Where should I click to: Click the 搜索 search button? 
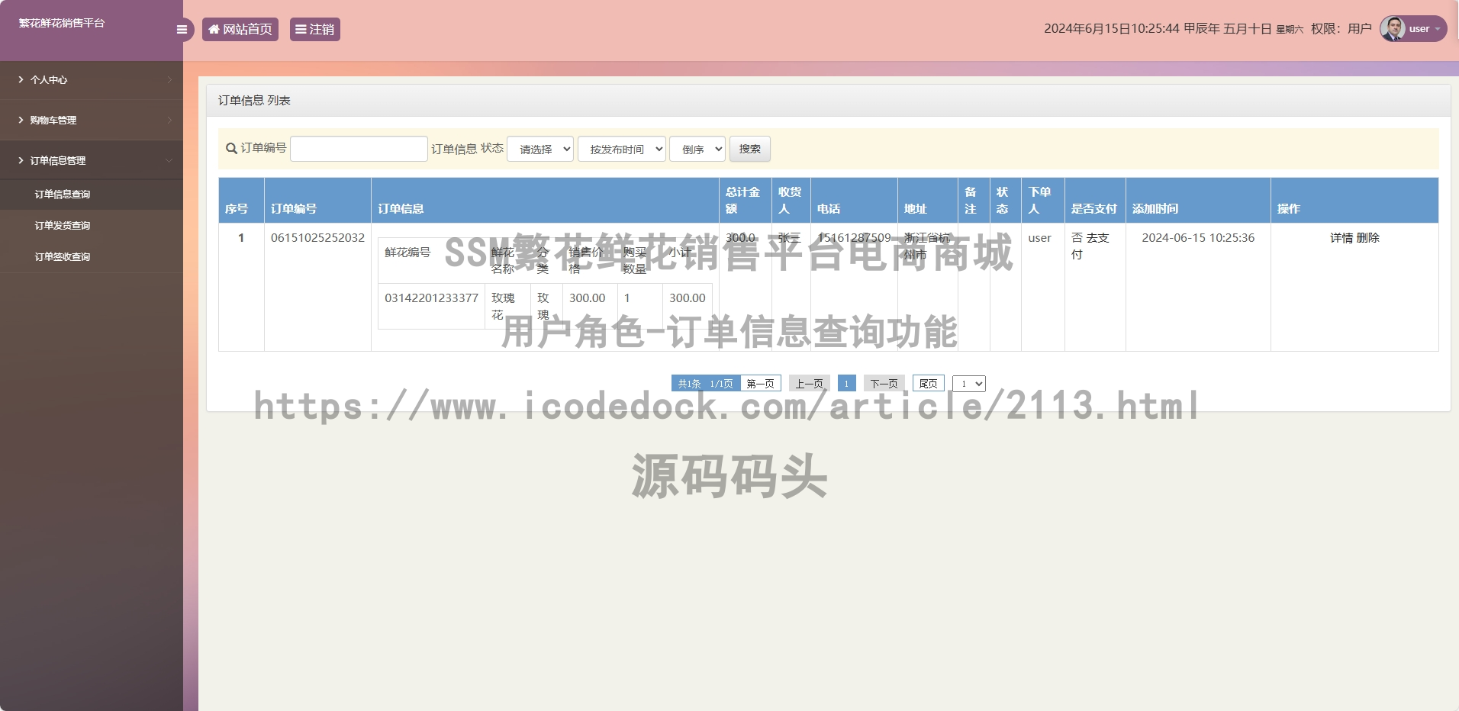(x=750, y=149)
